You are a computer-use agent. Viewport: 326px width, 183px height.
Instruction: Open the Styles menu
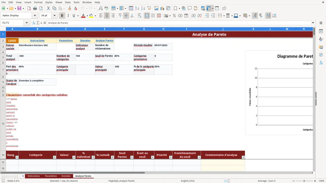click(x=49, y=2)
